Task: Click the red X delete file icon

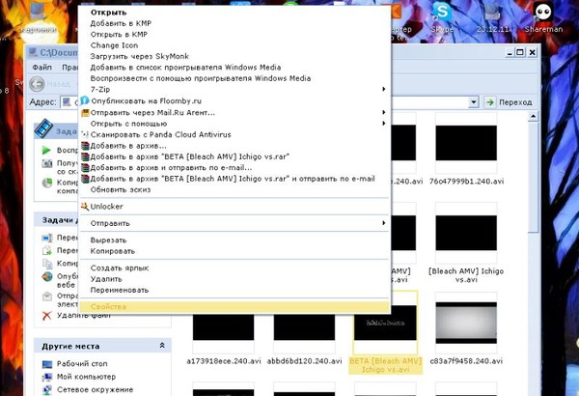Action: (47, 316)
